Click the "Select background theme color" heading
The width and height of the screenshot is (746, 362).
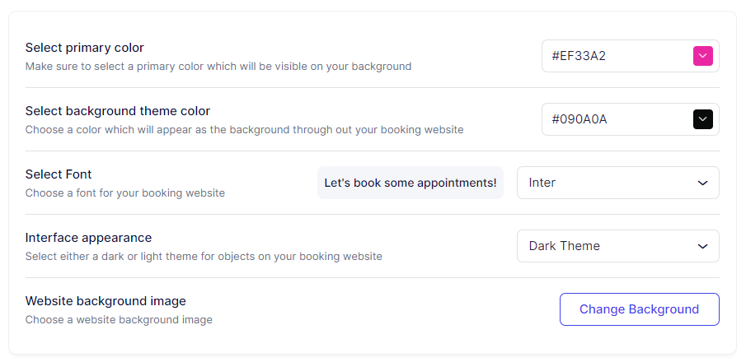[118, 111]
